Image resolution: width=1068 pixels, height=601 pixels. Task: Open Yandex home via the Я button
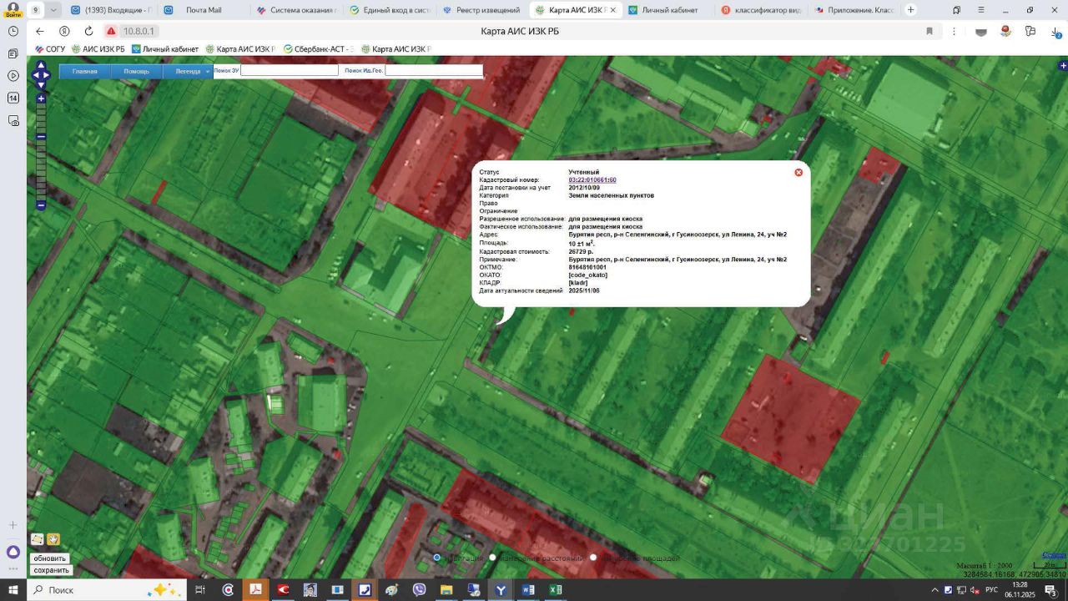pyautogui.click(x=63, y=31)
